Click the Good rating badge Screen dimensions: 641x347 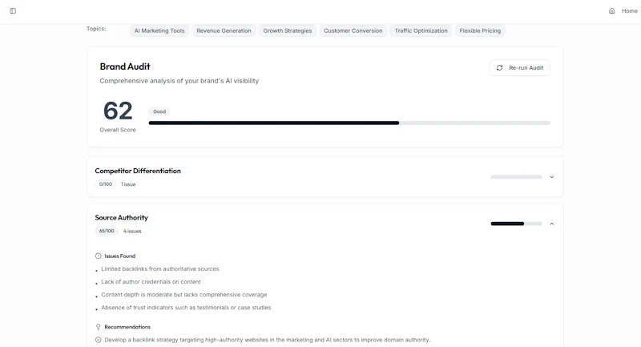tap(159, 111)
